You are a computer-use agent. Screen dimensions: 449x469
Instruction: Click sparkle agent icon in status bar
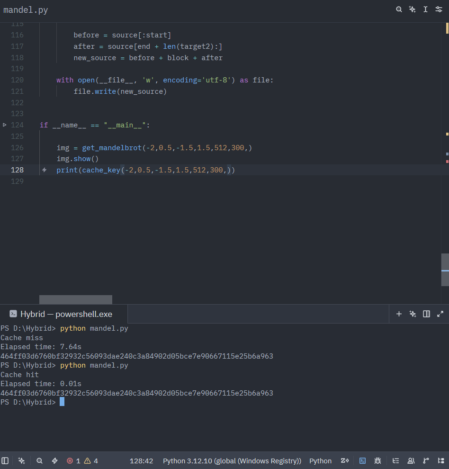(21, 460)
